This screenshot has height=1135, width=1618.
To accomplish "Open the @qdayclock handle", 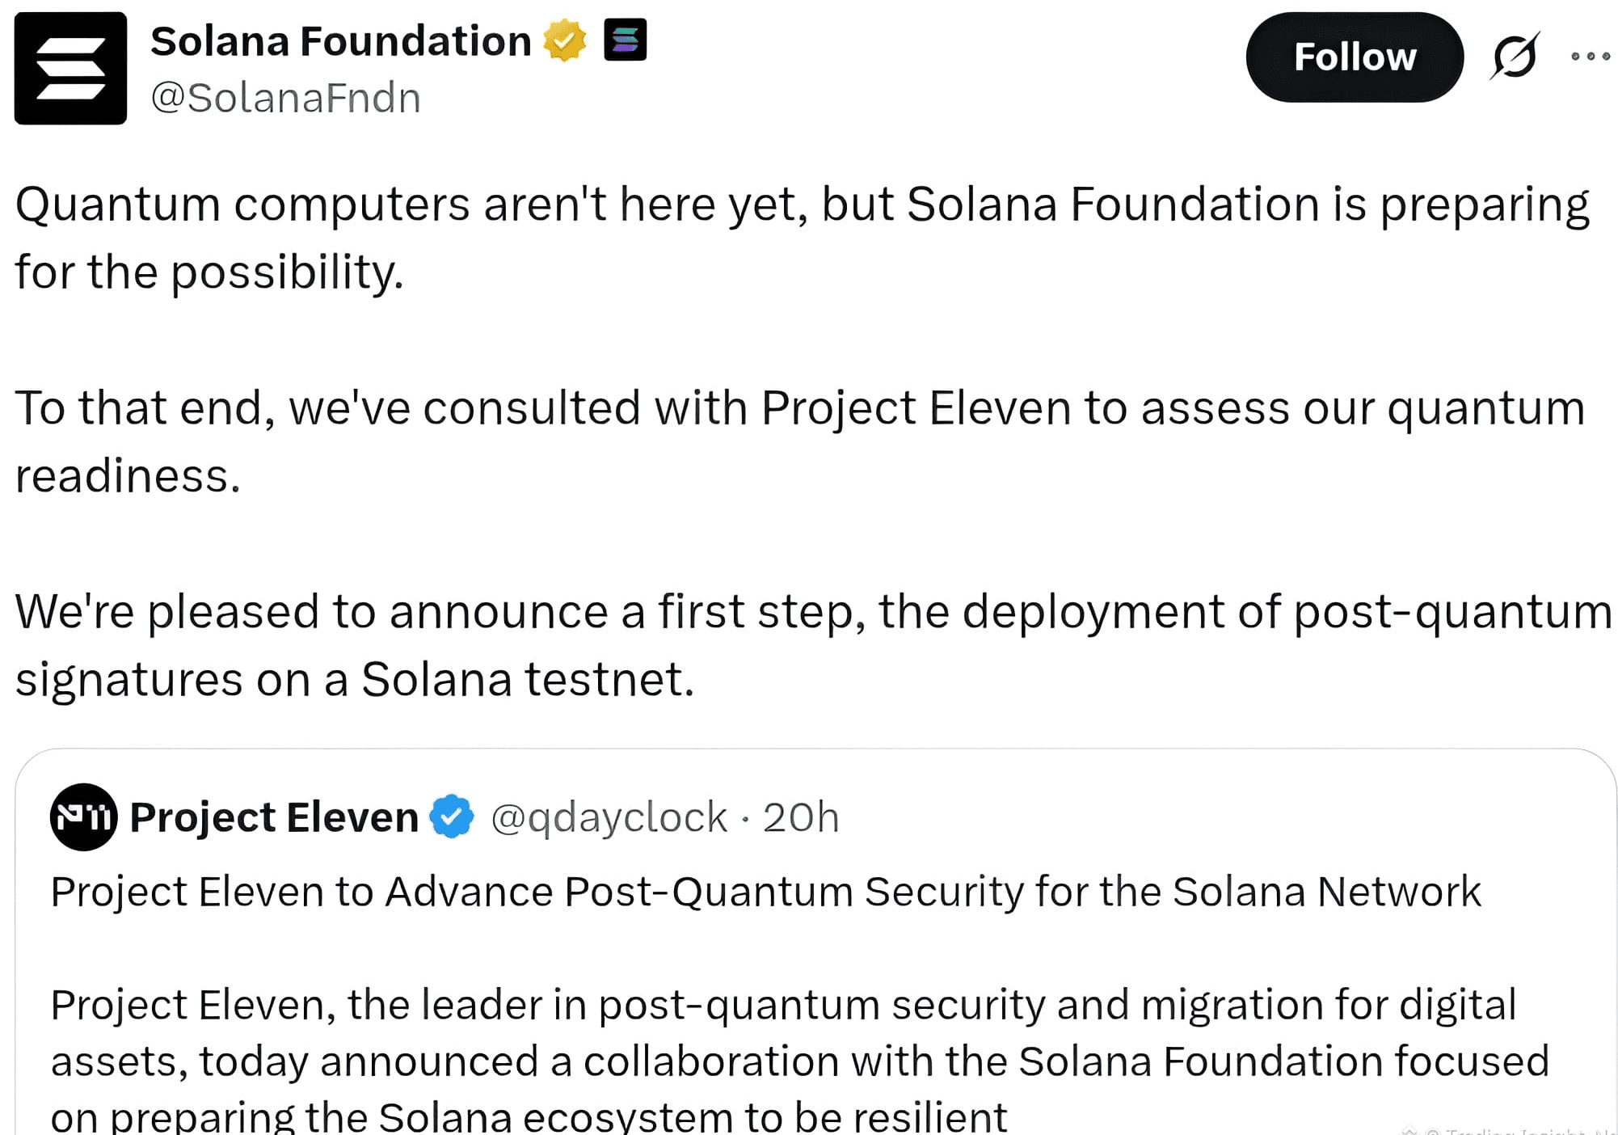I will [609, 817].
